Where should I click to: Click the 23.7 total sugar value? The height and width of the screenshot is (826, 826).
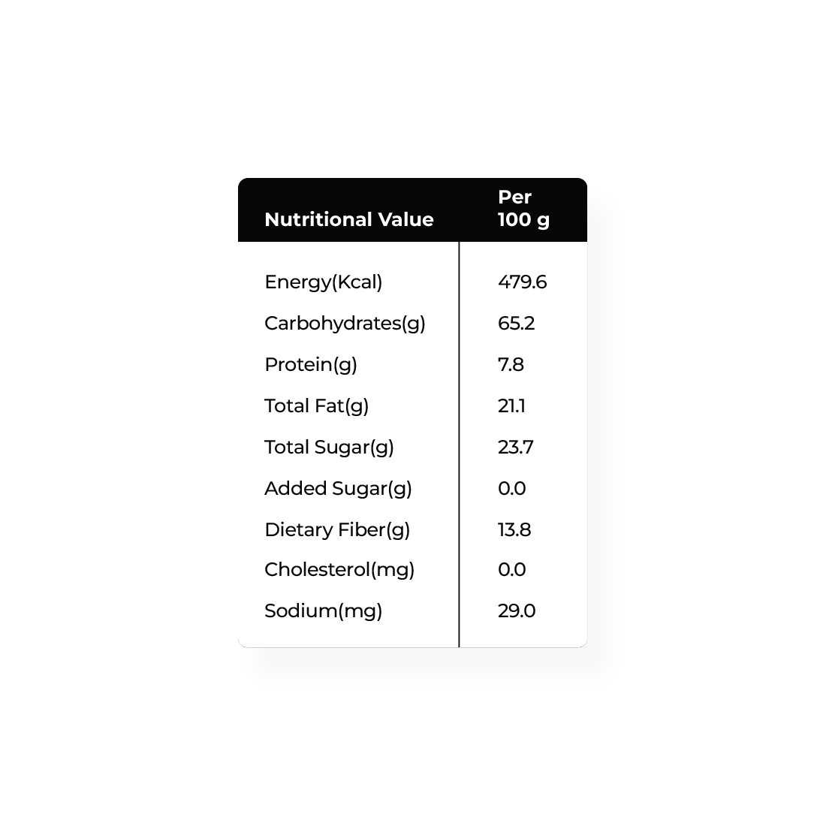(516, 447)
